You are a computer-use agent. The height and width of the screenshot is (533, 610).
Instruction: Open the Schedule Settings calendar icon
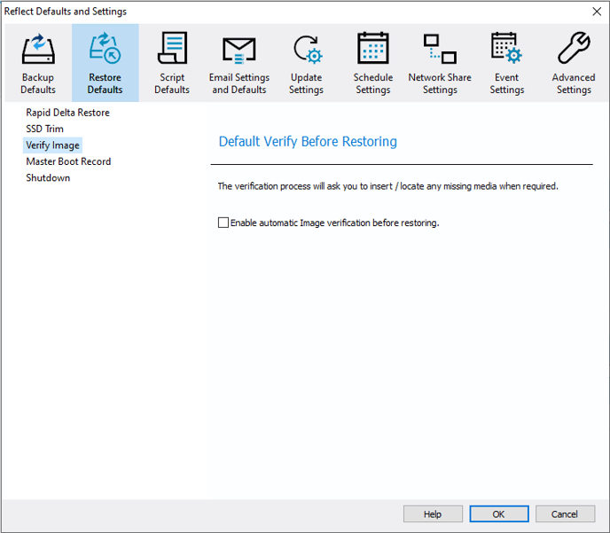372,48
